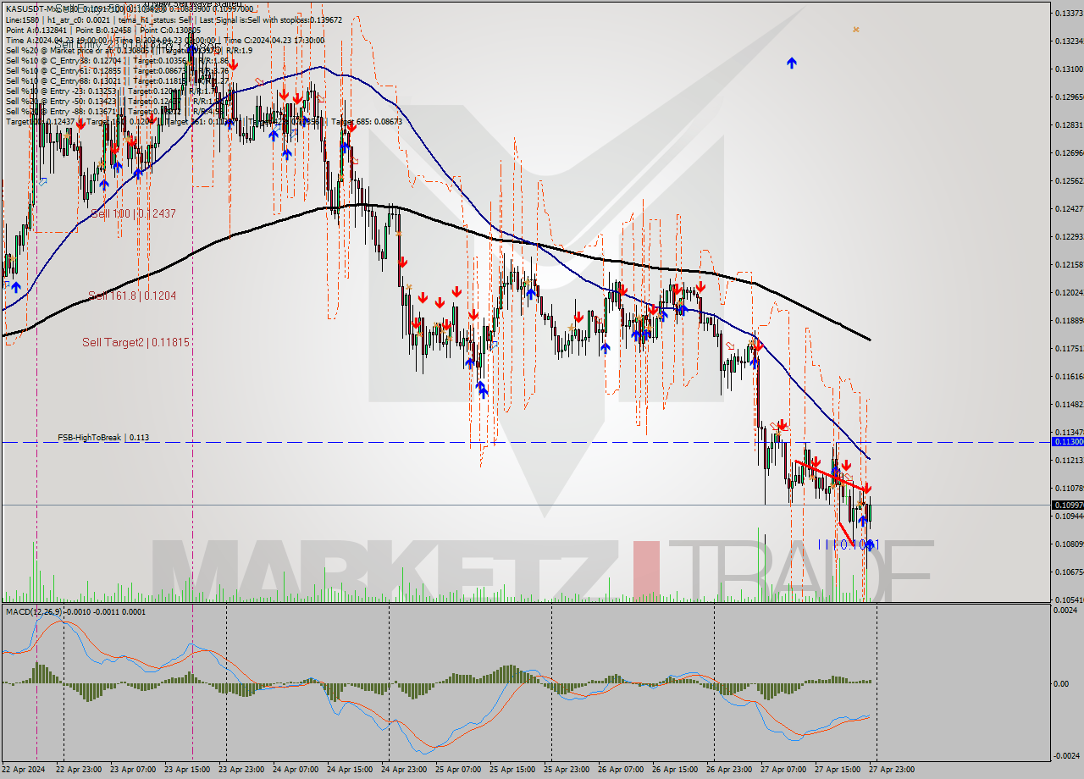1084x779 pixels.
Task: Click the -0.0024 label on the MACD scale
Action: click(1065, 755)
